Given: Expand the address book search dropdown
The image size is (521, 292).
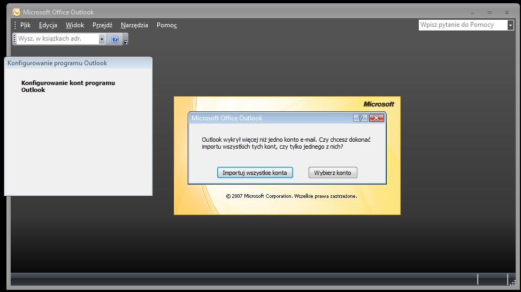Looking at the screenshot, I should click(102, 39).
